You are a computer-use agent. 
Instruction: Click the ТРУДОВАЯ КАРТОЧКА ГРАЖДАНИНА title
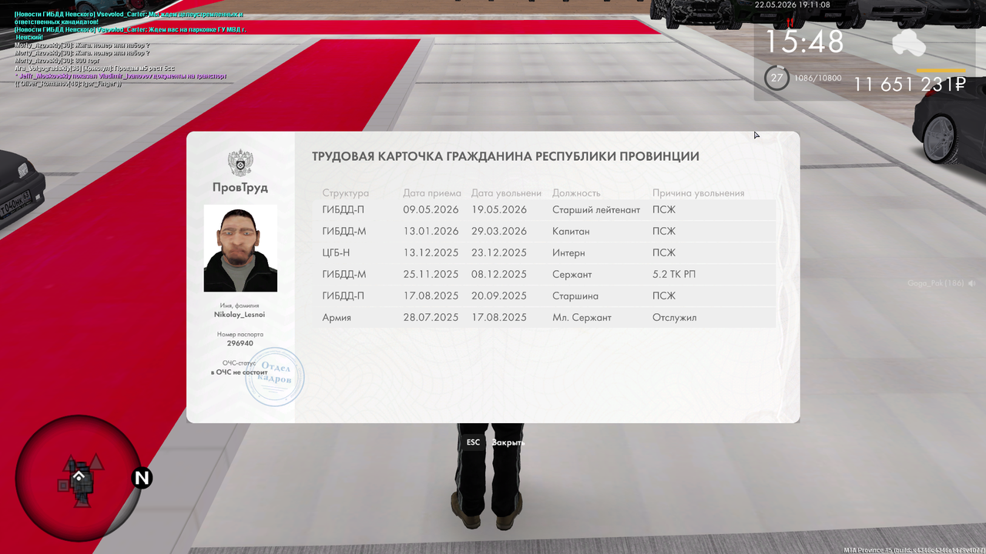click(505, 156)
